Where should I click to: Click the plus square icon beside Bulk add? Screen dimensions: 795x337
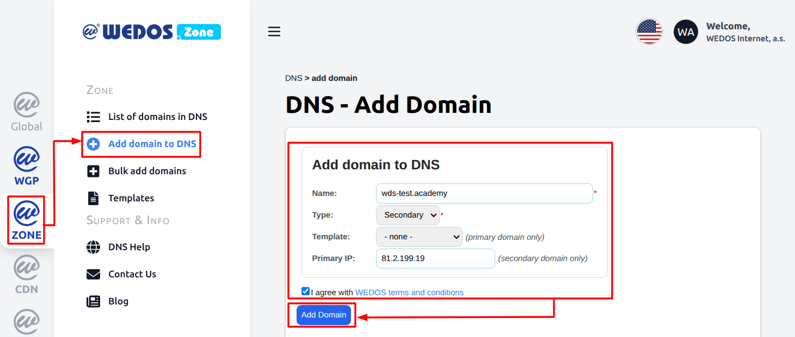93,171
